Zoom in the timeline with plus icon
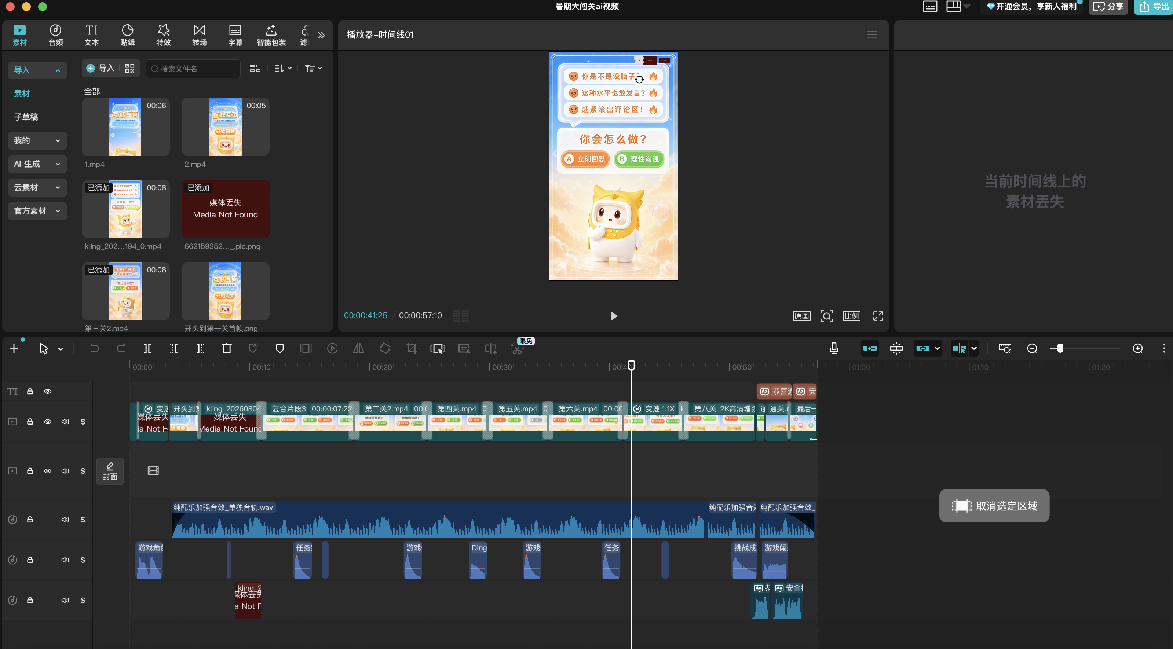This screenshot has width=1173, height=649. (x=1137, y=348)
